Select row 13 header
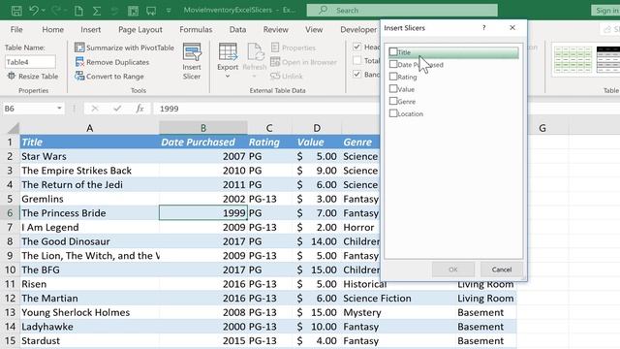Image resolution: width=620 pixels, height=349 pixels. (10, 312)
